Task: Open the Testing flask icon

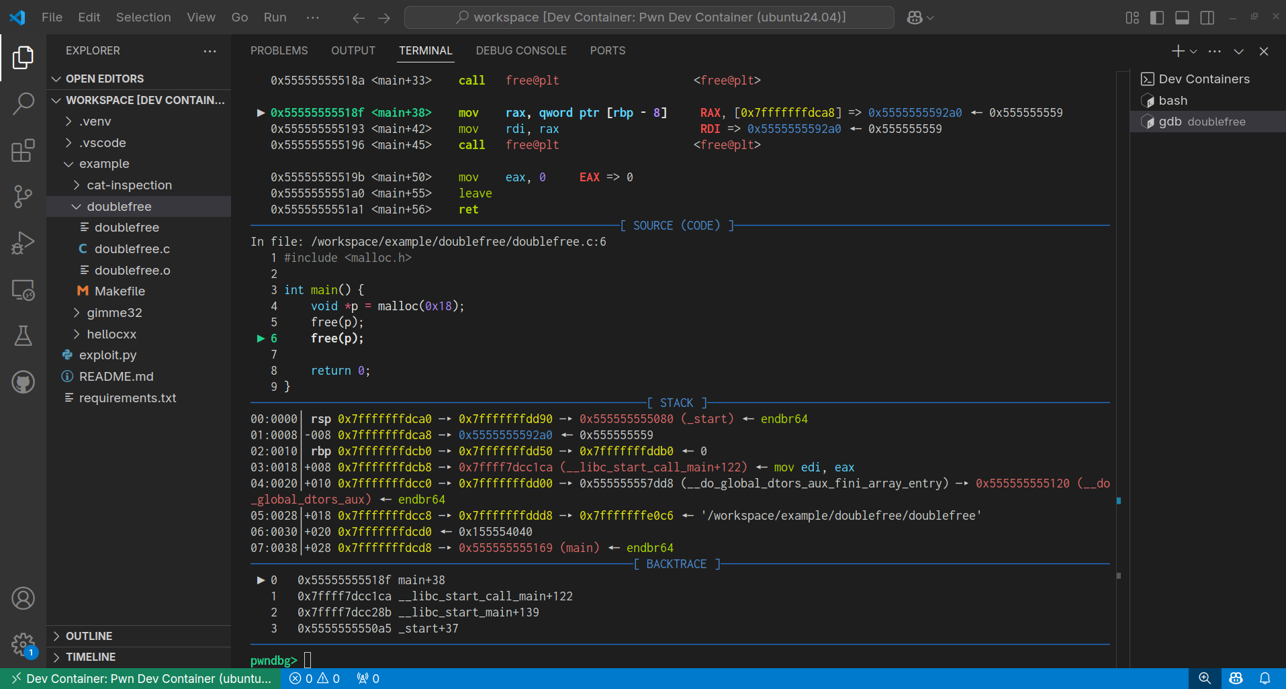Action: coord(23,336)
